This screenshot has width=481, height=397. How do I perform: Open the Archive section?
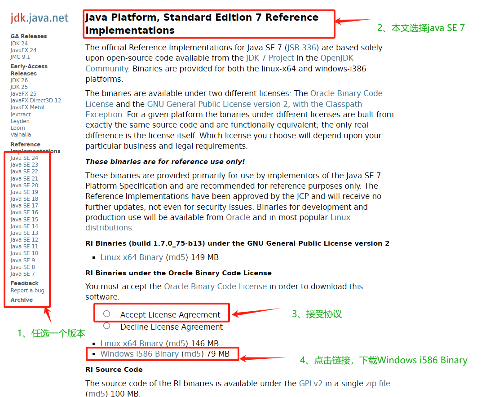21,300
